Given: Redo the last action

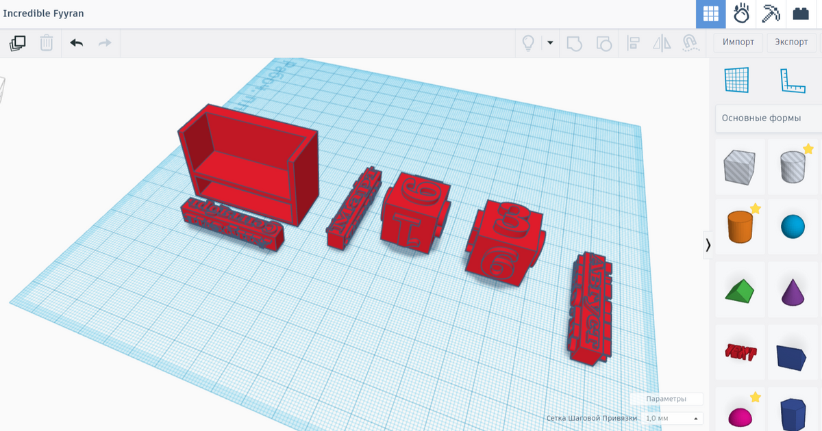Looking at the screenshot, I should 105,43.
